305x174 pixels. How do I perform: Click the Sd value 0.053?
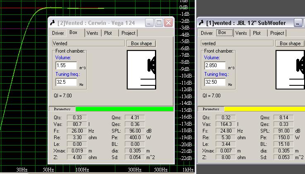284,157
